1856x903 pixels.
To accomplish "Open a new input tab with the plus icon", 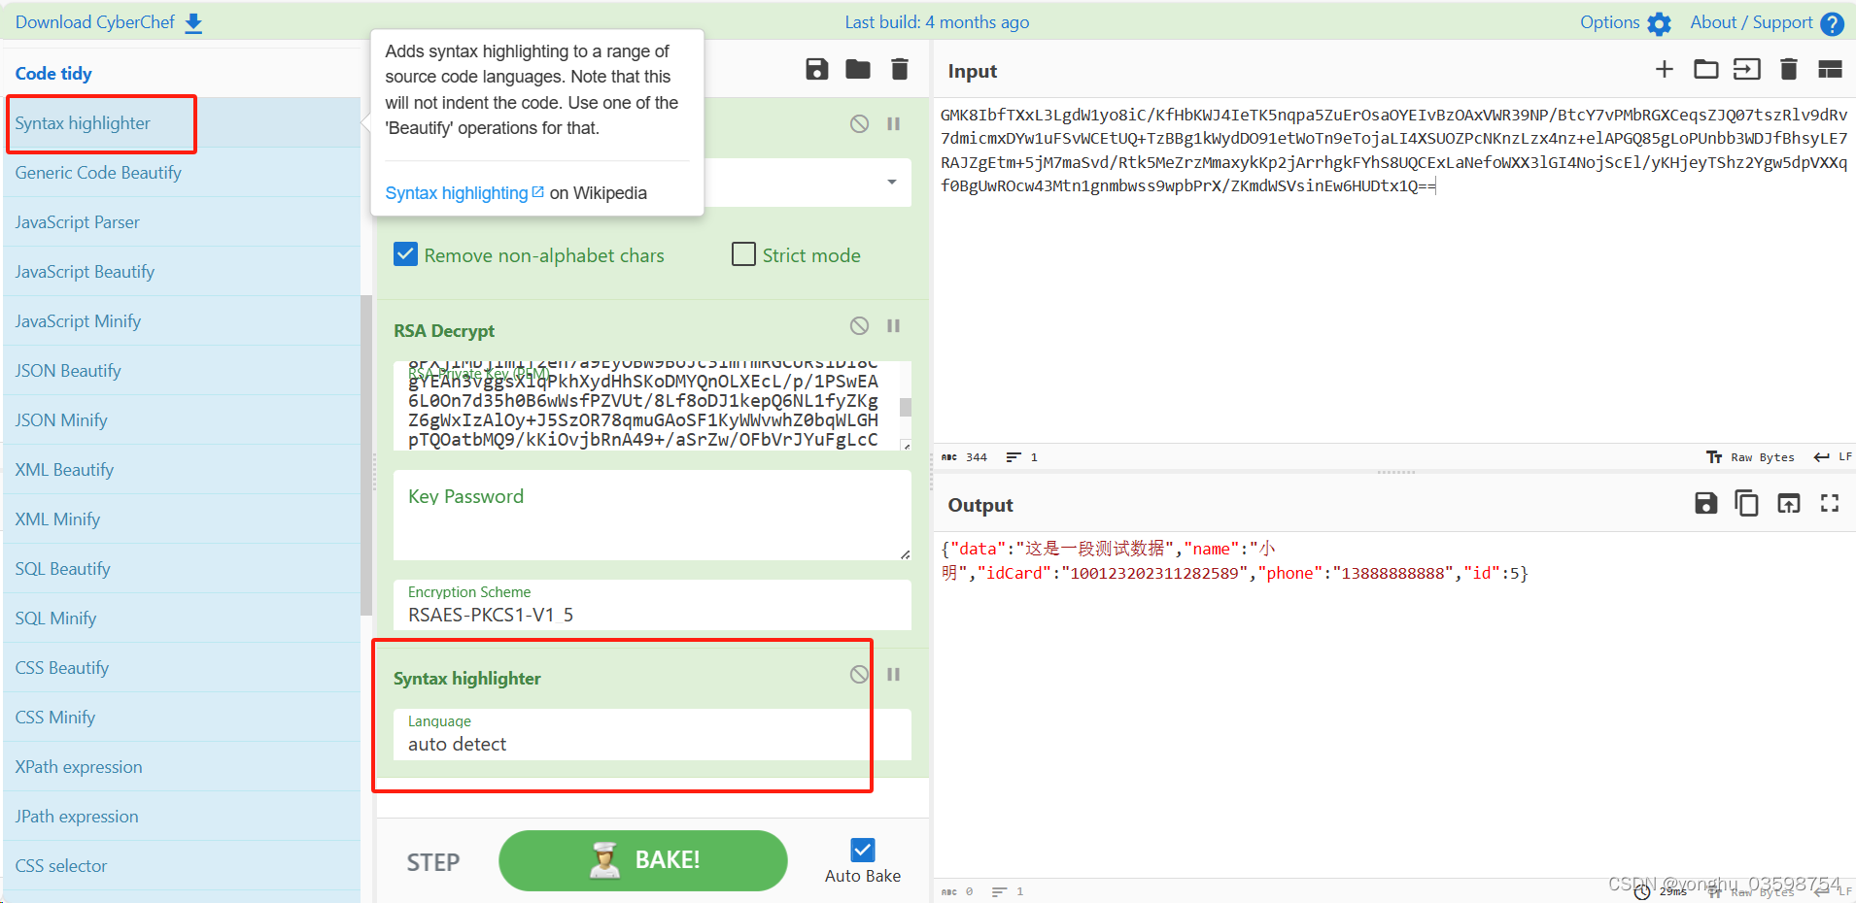I will [x=1665, y=69].
